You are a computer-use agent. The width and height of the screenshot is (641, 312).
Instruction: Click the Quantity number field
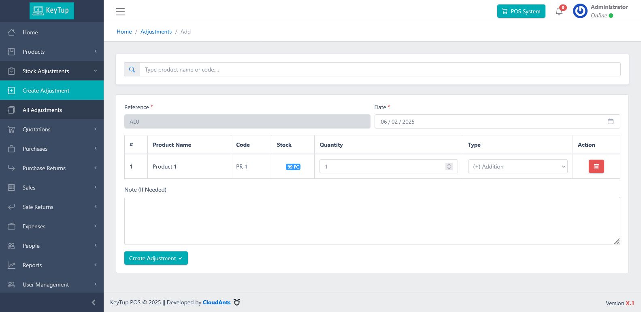pyautogui.click(x=388, y=167)
